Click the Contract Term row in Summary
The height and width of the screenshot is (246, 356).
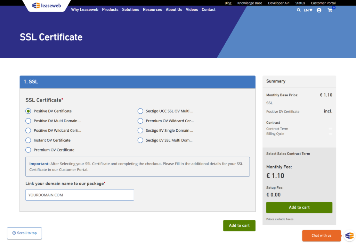point(299,129)
